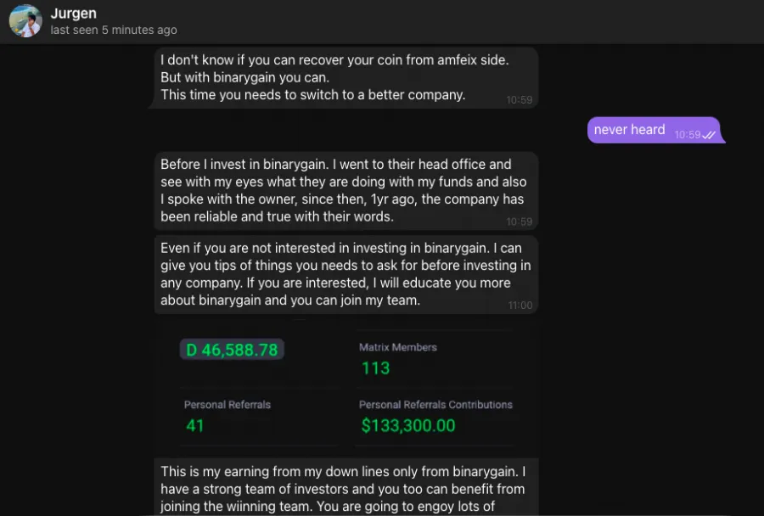Click the Matrix Members count 113
This screenshot has height=516, width=764.
coord(374,368)
